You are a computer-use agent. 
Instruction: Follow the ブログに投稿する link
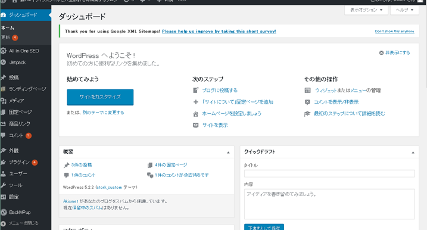coord(220,91)
